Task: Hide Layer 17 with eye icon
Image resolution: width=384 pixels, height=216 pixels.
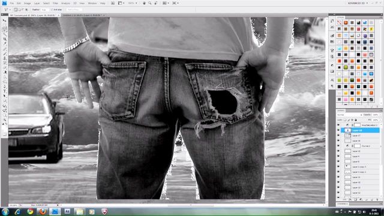Action: (x=338, y=136)
